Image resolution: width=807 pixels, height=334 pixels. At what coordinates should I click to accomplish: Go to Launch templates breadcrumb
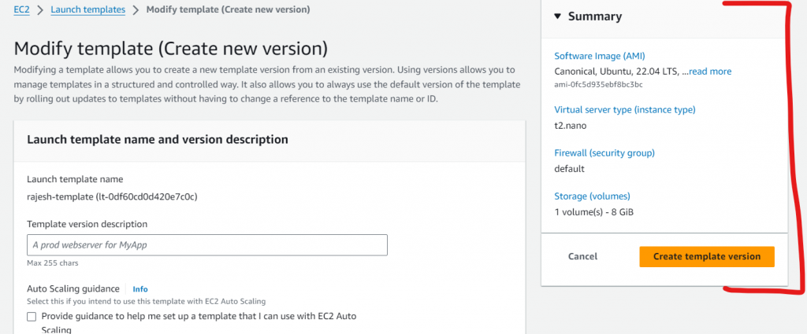(x=87, y=9)
